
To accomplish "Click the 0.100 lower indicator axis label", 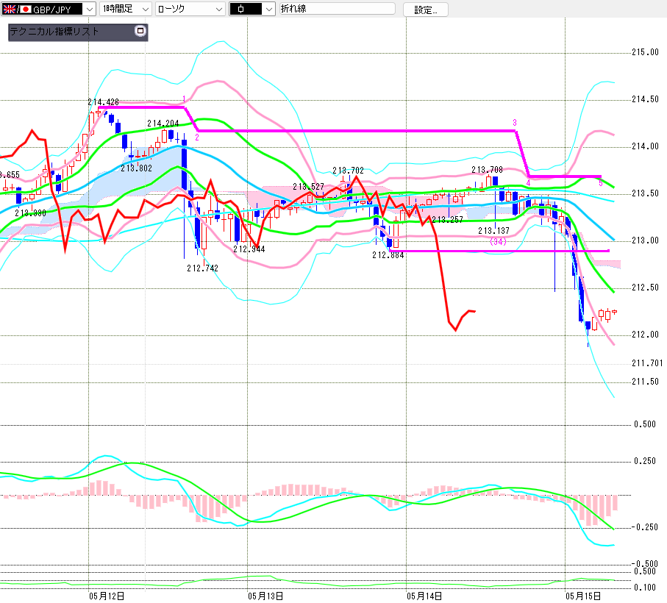I will (x=645, y=588).
